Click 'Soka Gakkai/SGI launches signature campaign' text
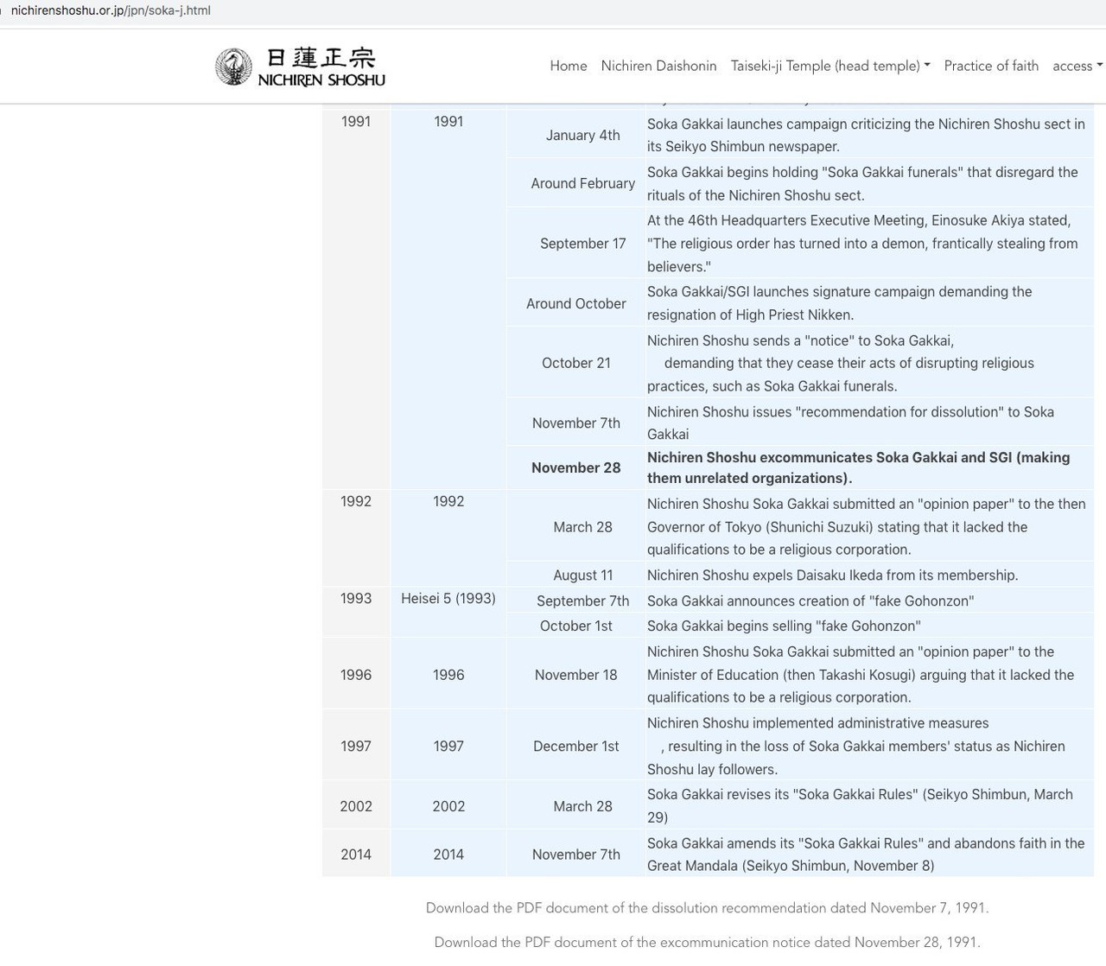 point(839,303)
